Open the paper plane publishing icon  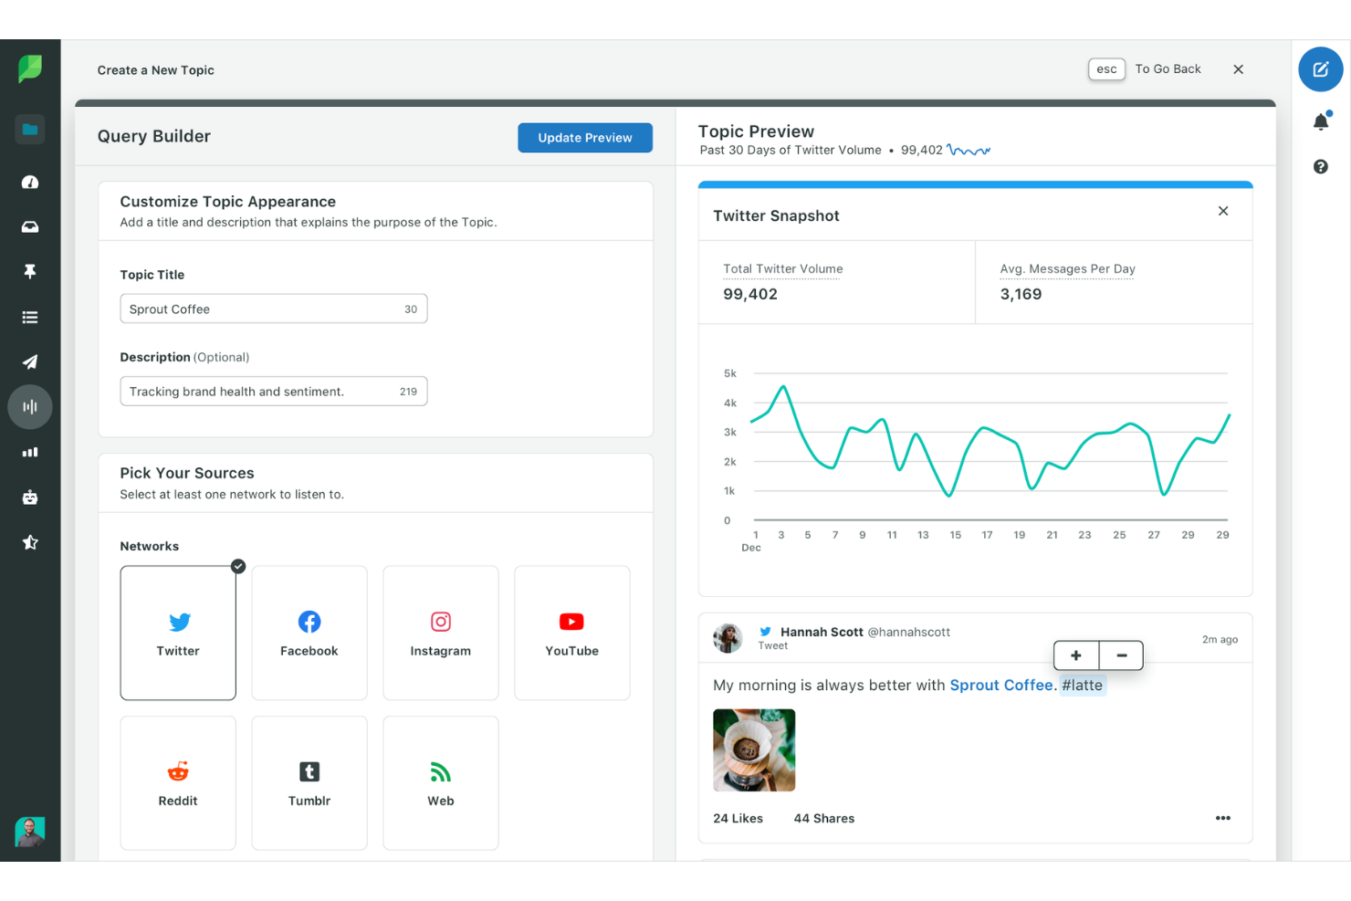point(30,362)
